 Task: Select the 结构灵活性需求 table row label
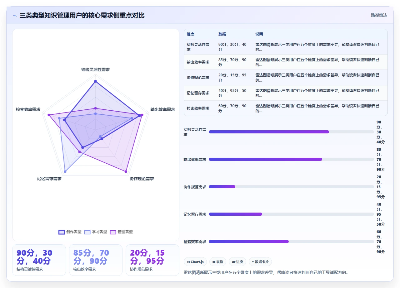198,47
